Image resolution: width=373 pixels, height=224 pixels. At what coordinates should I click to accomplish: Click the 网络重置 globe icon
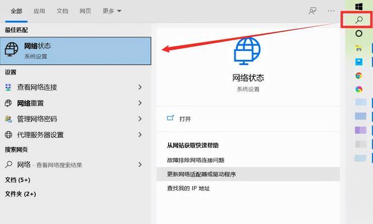(8, 103)
